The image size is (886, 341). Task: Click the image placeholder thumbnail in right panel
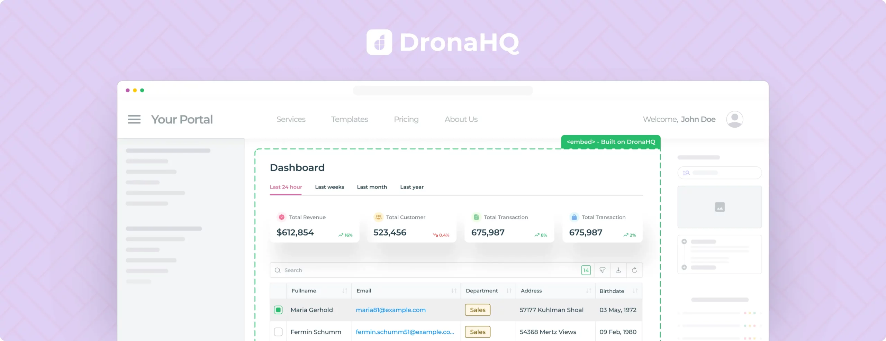pyautogui.click(x=720, y=207)
